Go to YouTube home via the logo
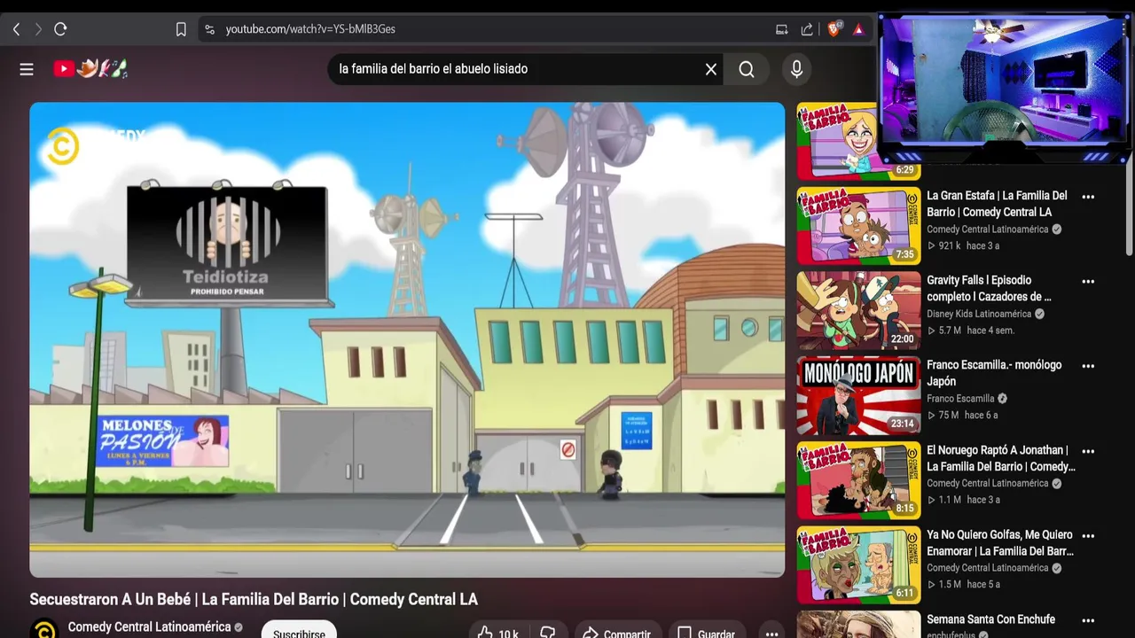Image resolution: width=1135 pixels, height=638 pixels. click(x=90, y=69)
